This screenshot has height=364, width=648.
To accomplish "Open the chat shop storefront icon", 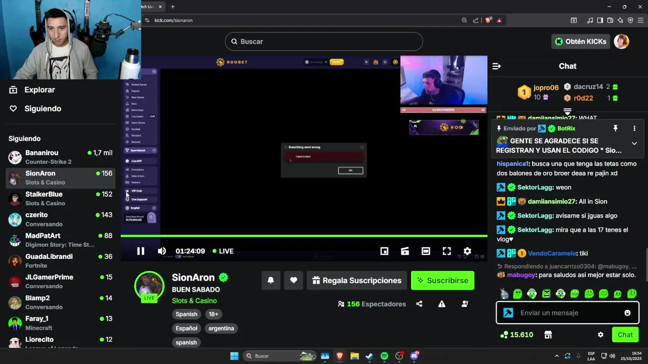I will pos(548,335).
